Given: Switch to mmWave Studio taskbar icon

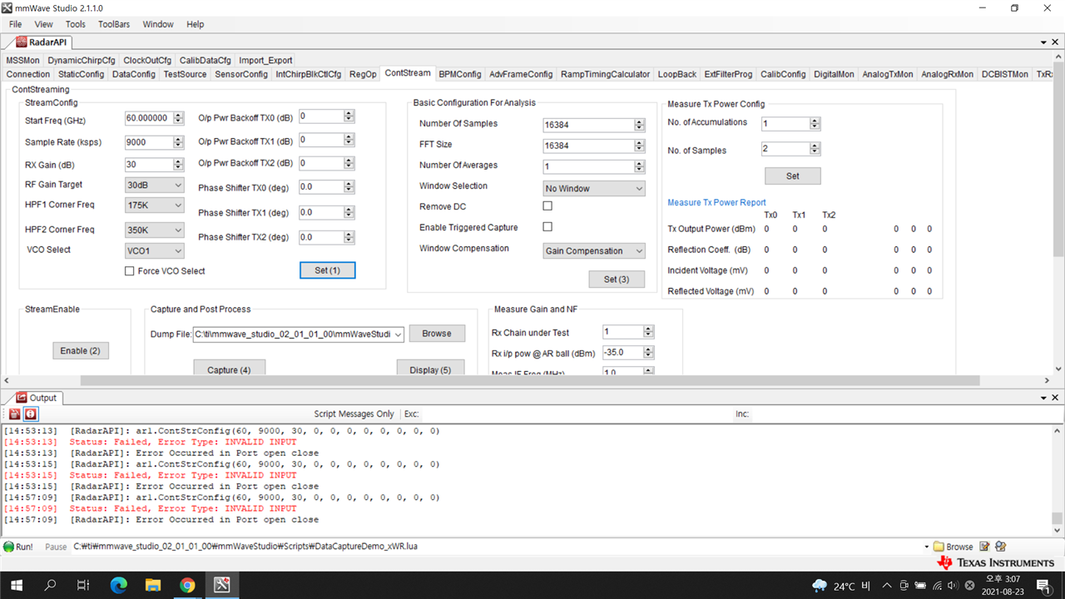Looking at the screenshot, I should pyautogui.click(x=221, y=586).
